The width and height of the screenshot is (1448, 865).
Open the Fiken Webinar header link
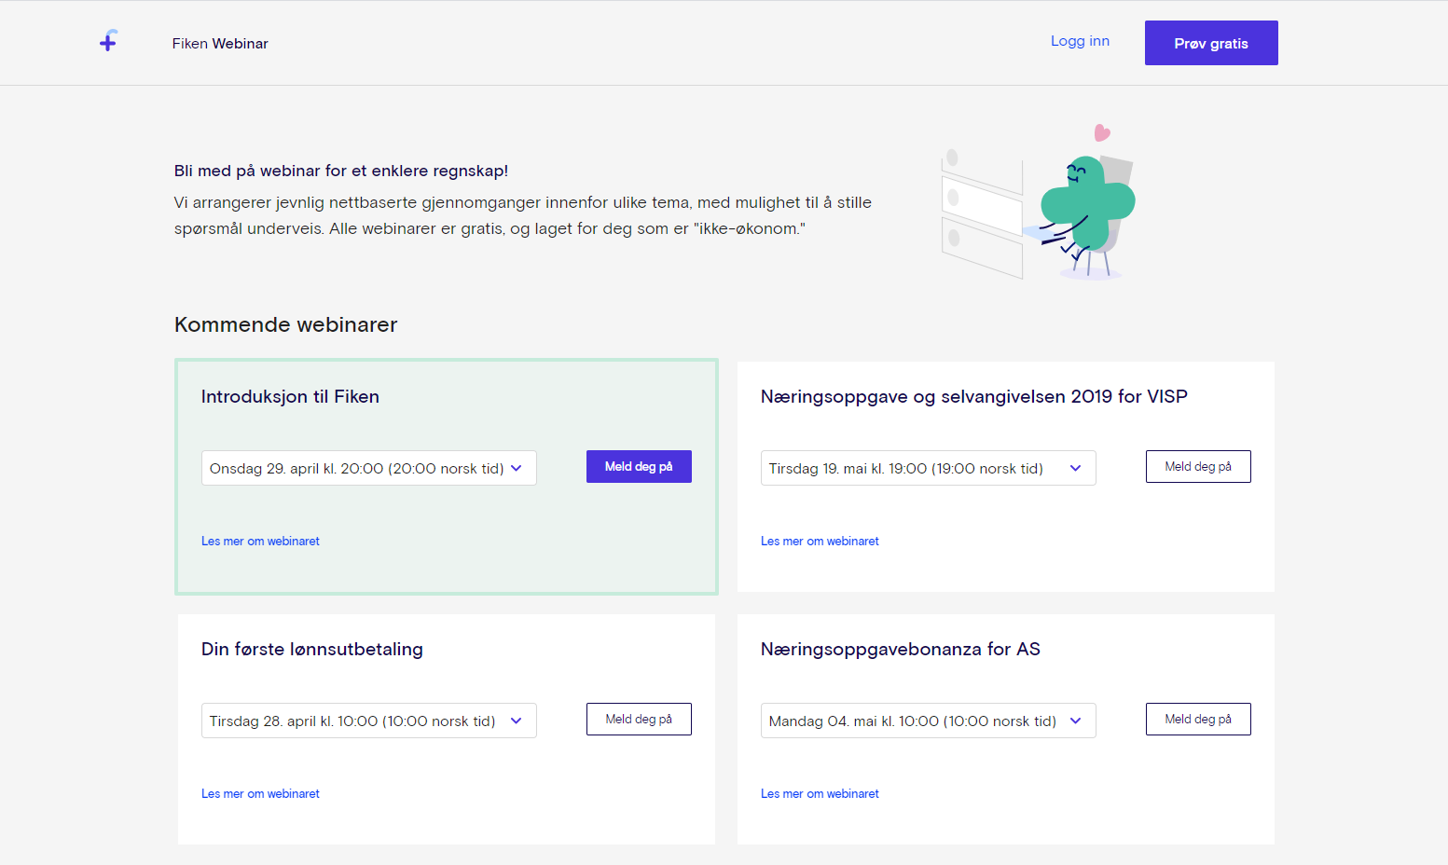click(x=220, y=44)
